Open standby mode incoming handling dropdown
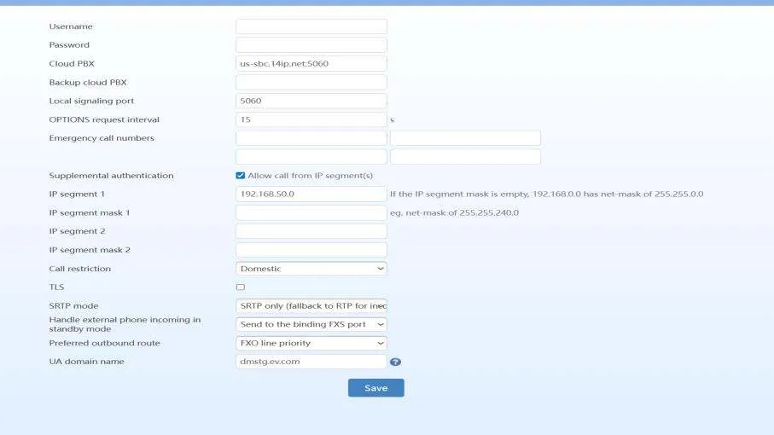This screenshot has width=774, height=435. [311, 324]
